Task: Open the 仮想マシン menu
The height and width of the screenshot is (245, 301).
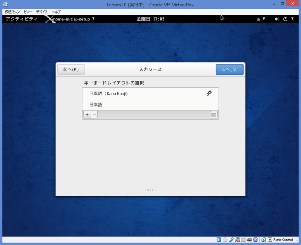Action: 12,12
